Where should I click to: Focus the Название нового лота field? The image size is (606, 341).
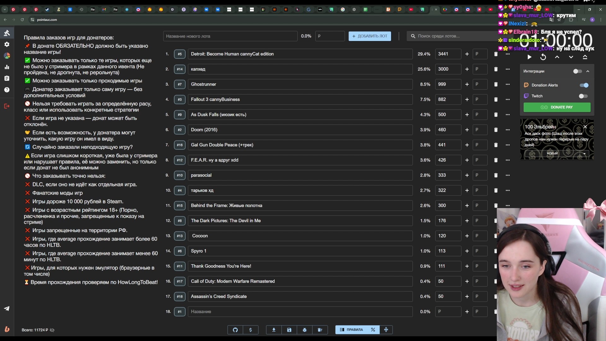(x=230, y=36)
